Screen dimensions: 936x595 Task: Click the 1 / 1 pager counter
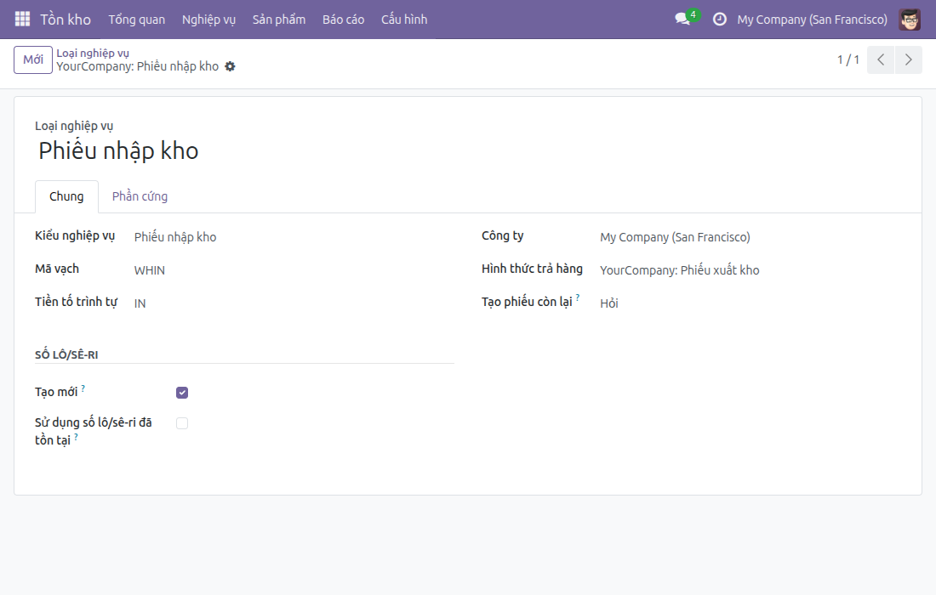(848, 59)
